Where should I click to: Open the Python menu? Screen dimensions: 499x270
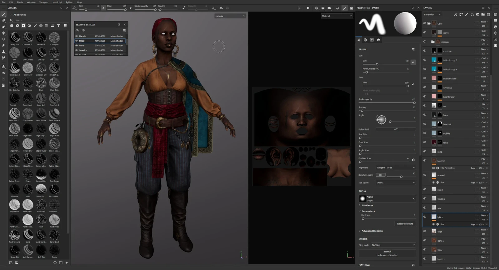click(69, 2)
